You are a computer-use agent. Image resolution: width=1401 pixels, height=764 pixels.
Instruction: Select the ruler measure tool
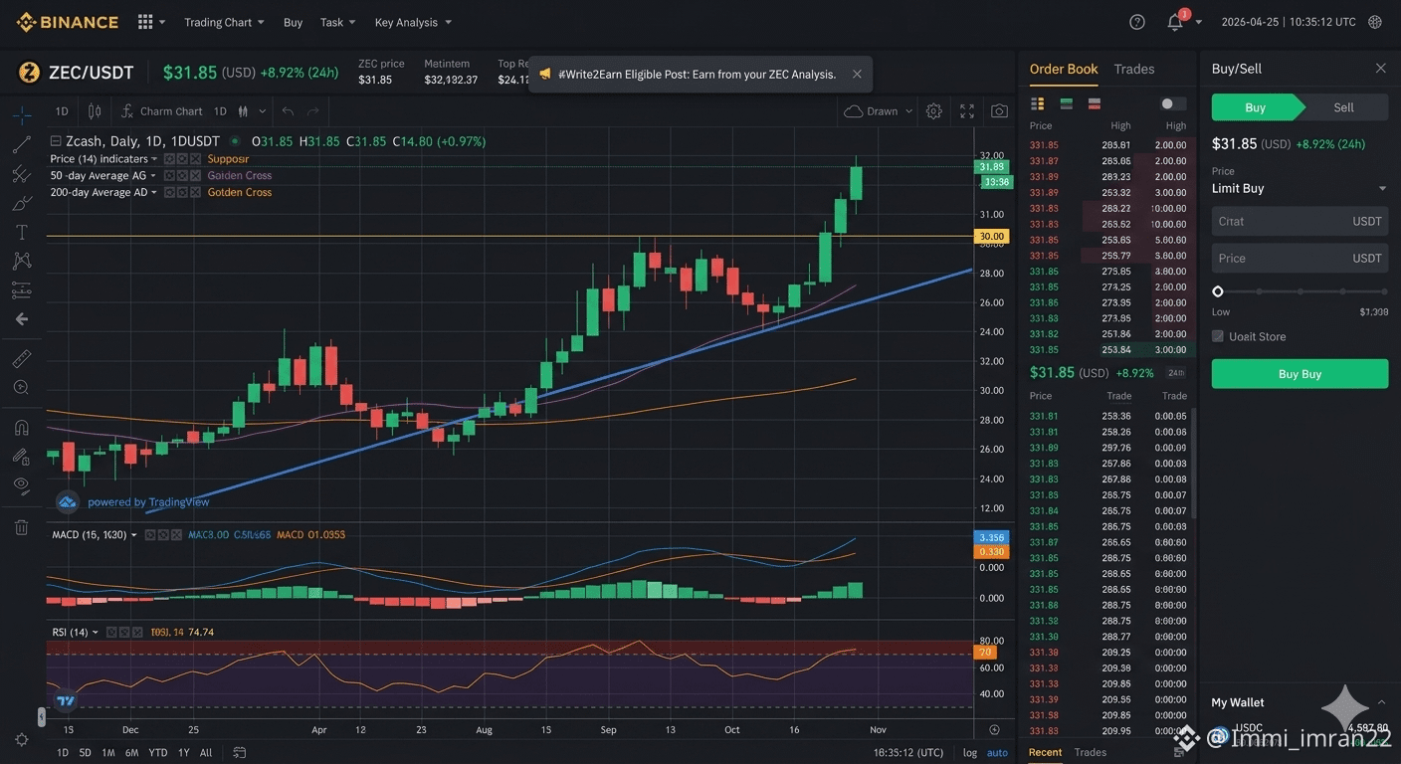[x=21, y=358]
